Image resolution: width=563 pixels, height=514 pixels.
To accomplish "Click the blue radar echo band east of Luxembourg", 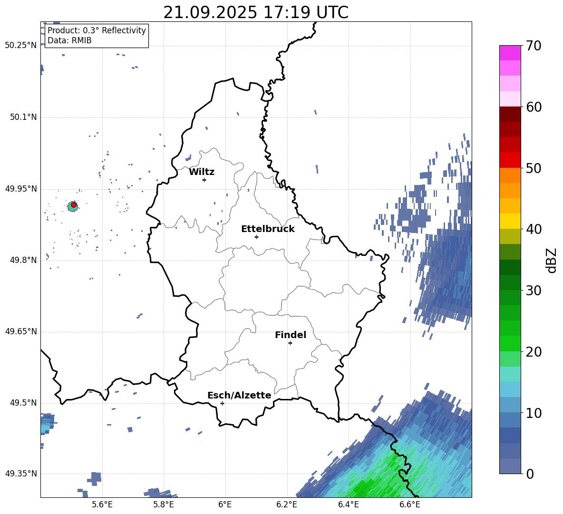I will [447, 273].
